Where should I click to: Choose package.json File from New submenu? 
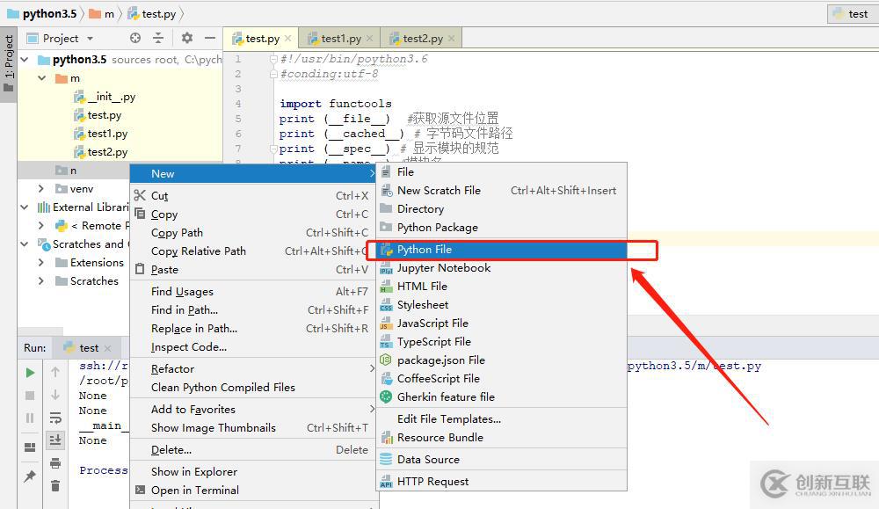point(502,360)
